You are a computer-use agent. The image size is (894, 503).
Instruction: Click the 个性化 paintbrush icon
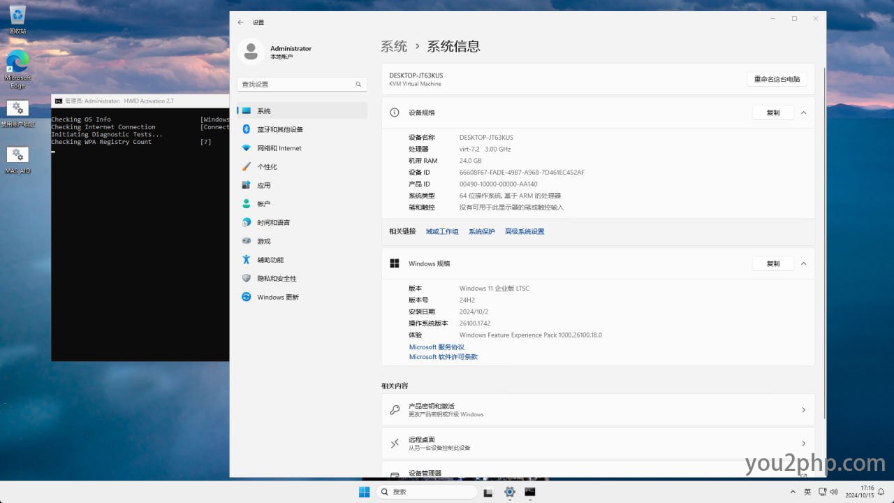[246, 166]
